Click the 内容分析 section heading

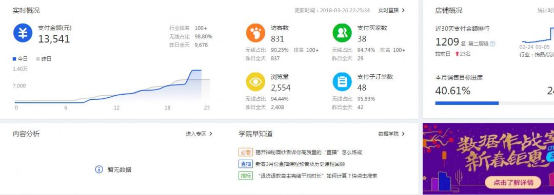(26, 134)
